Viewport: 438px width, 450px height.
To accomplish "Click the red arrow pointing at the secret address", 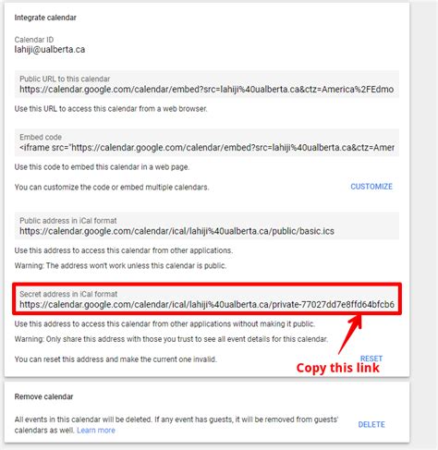I will 350,334.
